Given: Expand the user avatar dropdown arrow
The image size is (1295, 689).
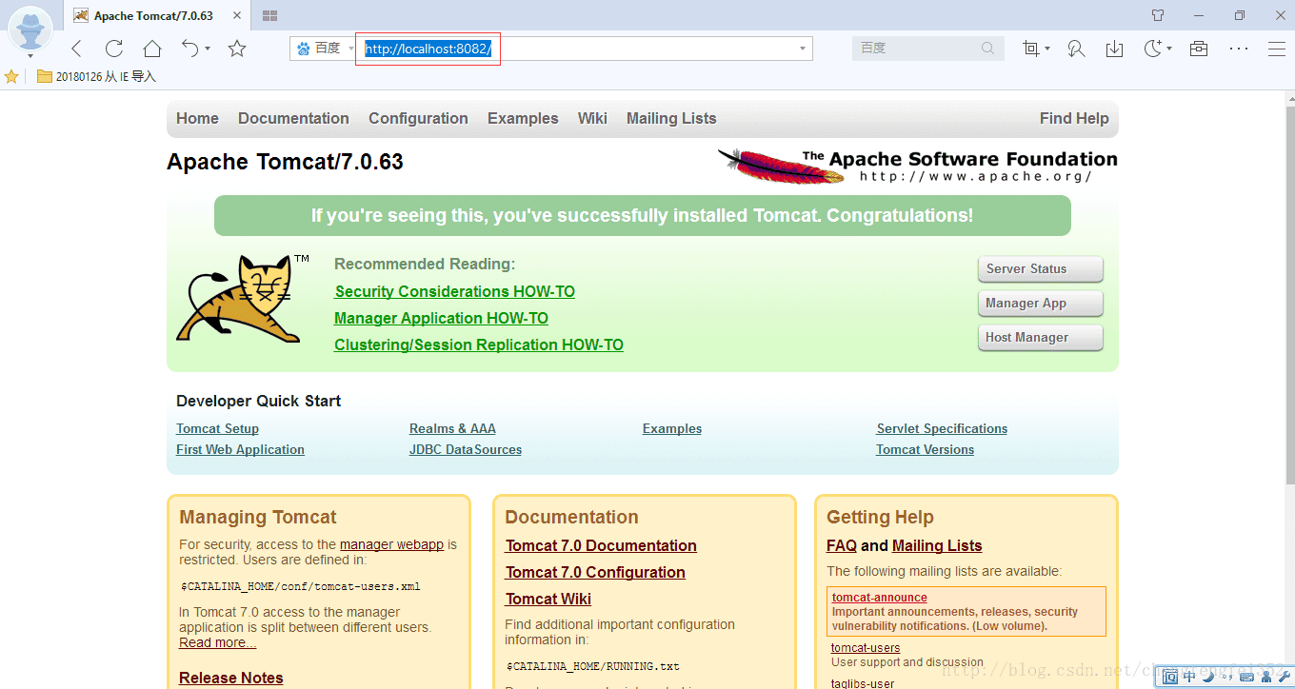Looking at the screenshot, I should point(30,55).
